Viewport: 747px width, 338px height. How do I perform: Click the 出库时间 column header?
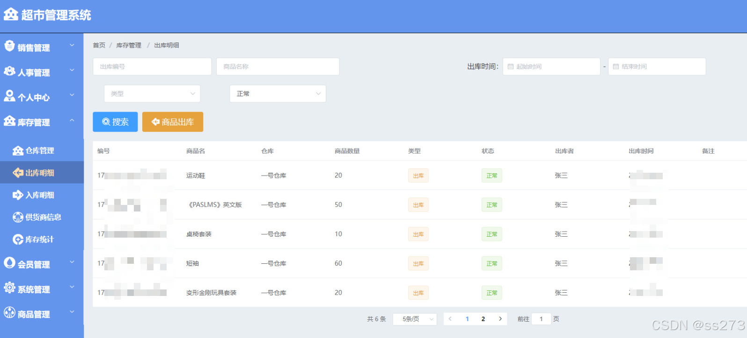pyautogui.click(x=641, y=151)
